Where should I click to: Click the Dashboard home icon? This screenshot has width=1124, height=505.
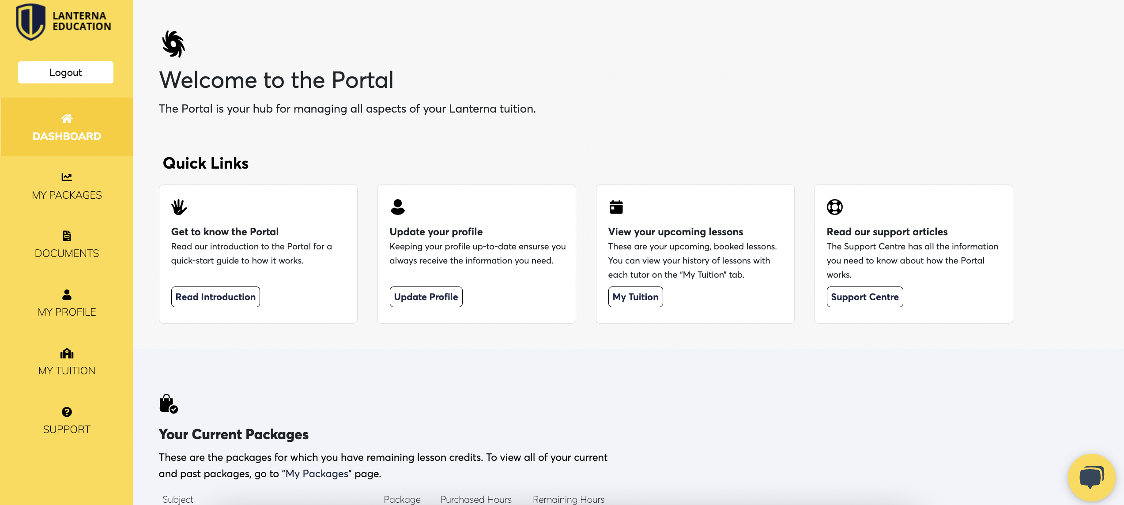[67, 118]
